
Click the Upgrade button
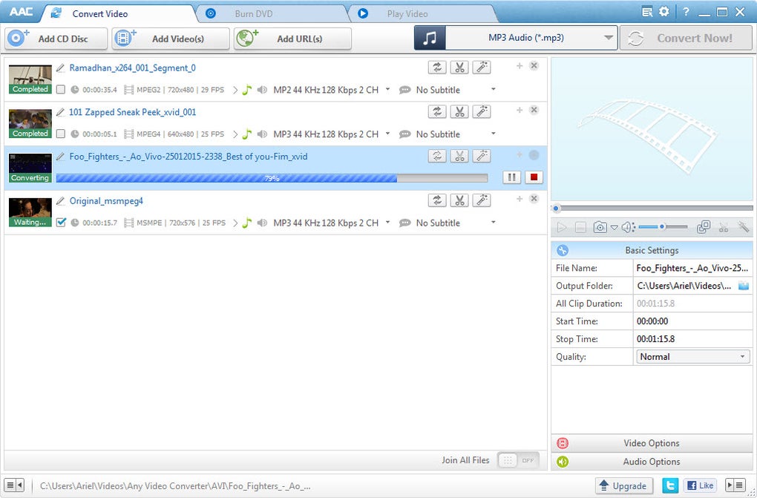pyautogui.click(x=623, y=485)
